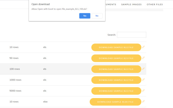
Task: Download the 1000 rows sample XLS file
Action: pyautogui.click(x=116, y=80)
